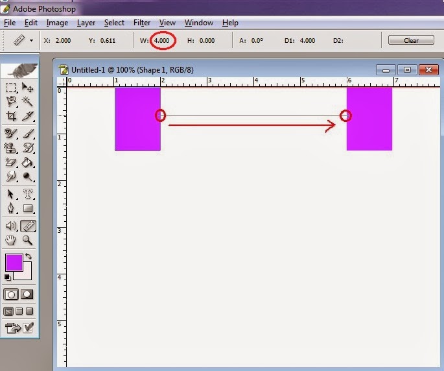Maximize the Untitled-1 document window

[407, 69]
